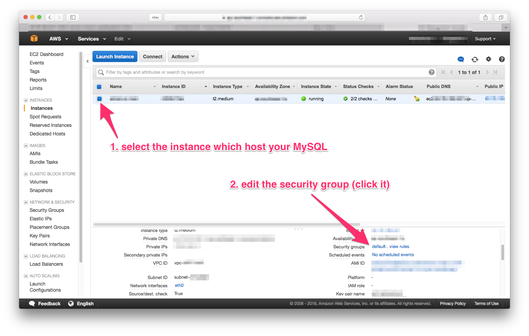Open table settings gear icon

[x=488, y=59]
